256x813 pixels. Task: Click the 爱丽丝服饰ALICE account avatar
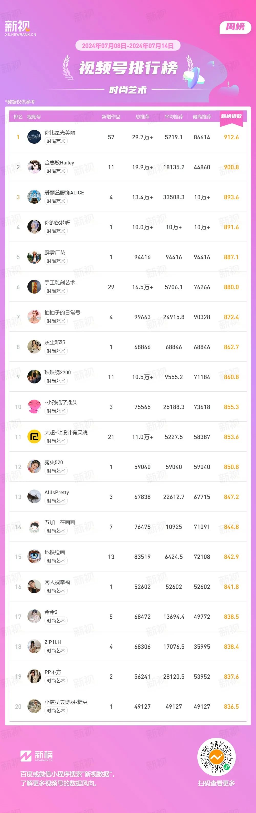(x=34, y=197)
